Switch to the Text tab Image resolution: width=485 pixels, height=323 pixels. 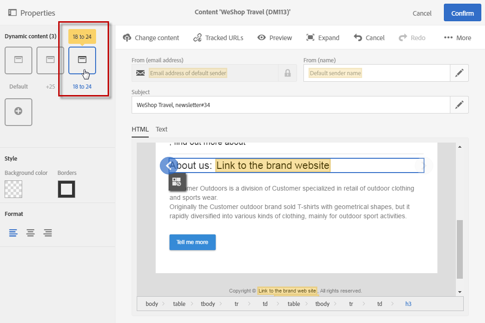pyautogui.click(x=161, y=129)
